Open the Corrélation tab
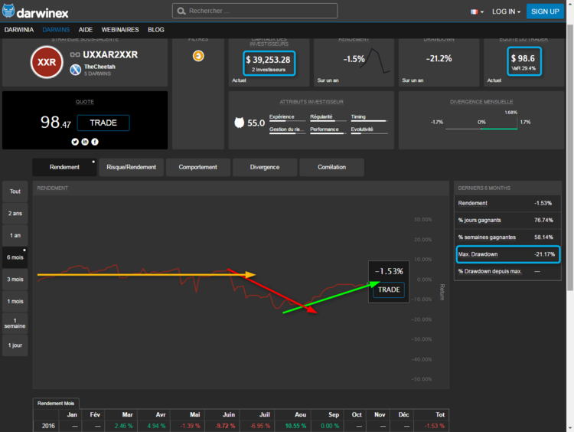This screenshot has width=574, height=432. (331, 167)
